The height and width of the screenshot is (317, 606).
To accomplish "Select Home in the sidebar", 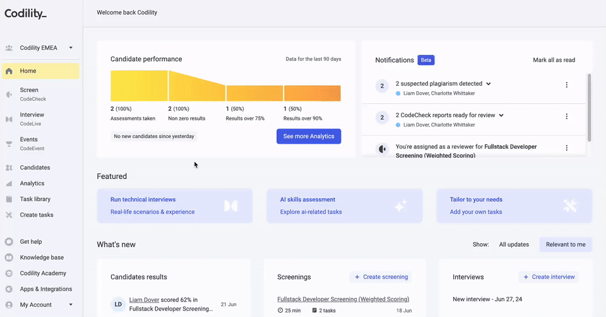I will tap(40, 71).
